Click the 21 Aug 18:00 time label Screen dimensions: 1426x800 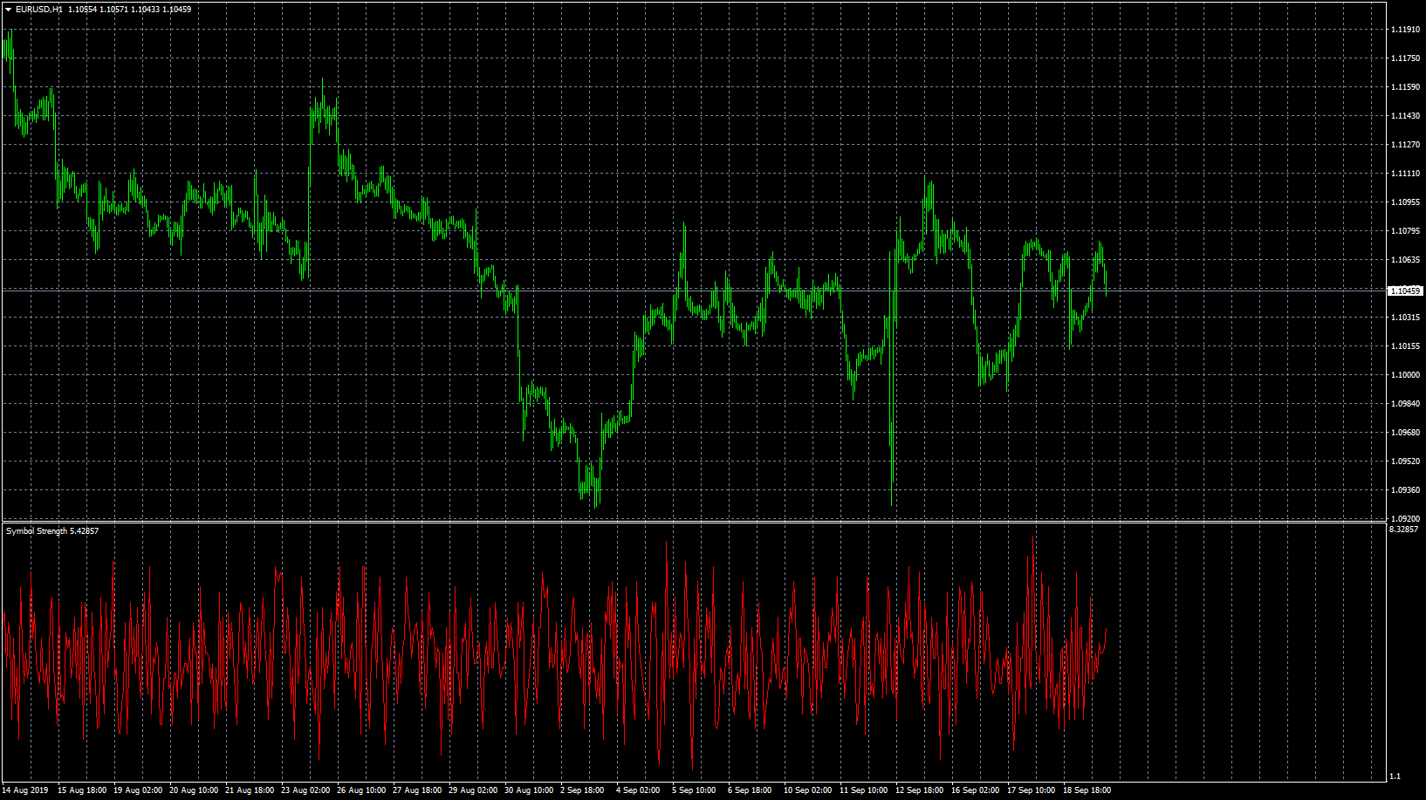tap(250, 790)
